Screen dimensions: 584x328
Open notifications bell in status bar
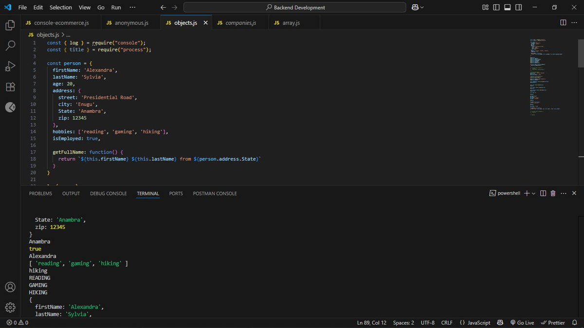(x=575, y=323)
